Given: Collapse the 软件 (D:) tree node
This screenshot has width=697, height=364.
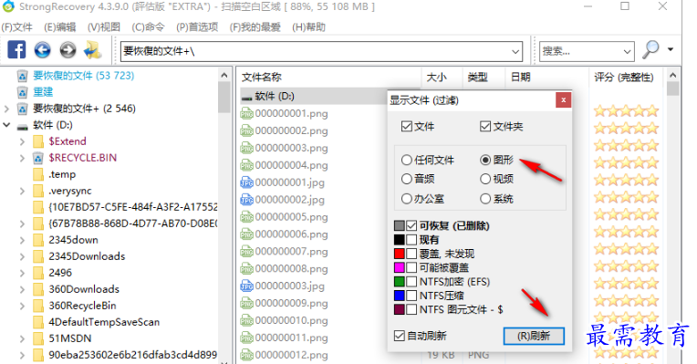Looking at the screenshot, I should click(6, 125).
